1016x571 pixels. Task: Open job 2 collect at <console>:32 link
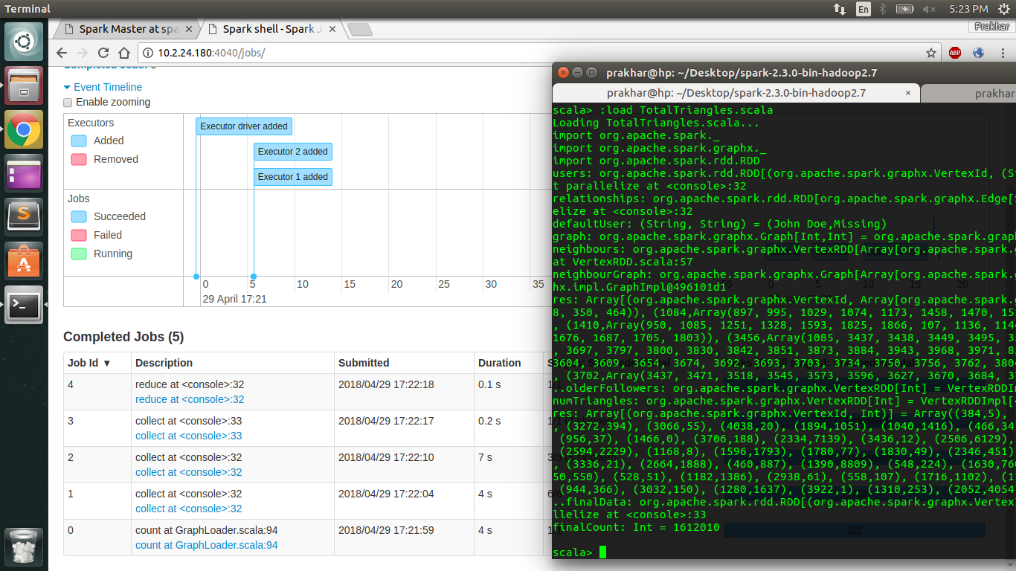pos(189,472)
